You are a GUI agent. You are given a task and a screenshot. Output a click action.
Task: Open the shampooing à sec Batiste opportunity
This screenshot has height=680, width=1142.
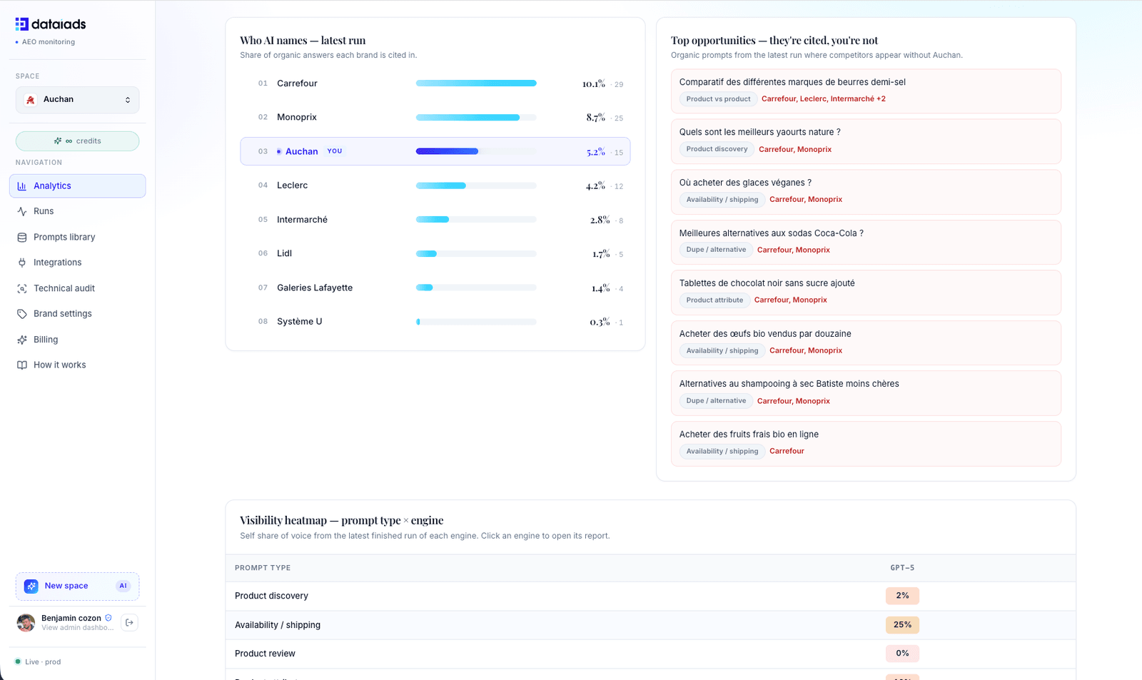[866, 393]
